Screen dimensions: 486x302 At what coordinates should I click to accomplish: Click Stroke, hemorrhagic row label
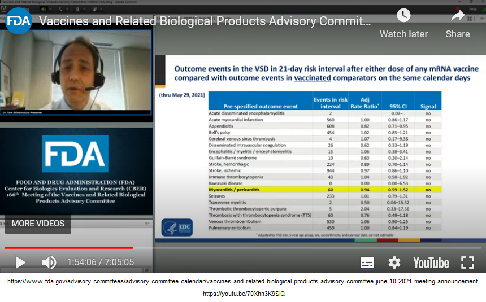click(228, 164)
